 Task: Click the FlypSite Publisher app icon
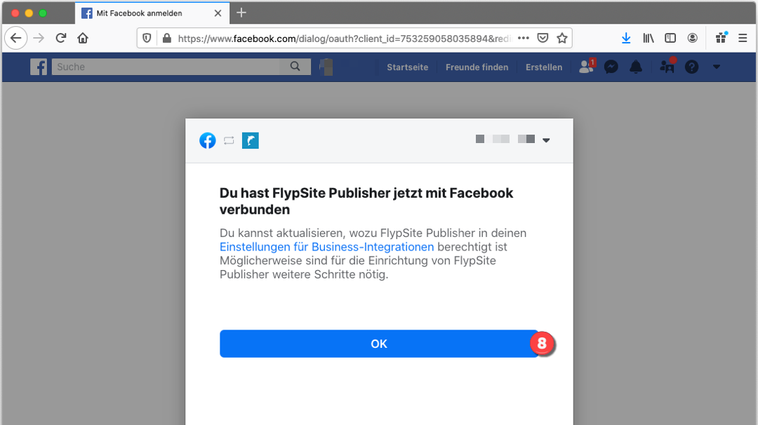[x=251, y=140]
